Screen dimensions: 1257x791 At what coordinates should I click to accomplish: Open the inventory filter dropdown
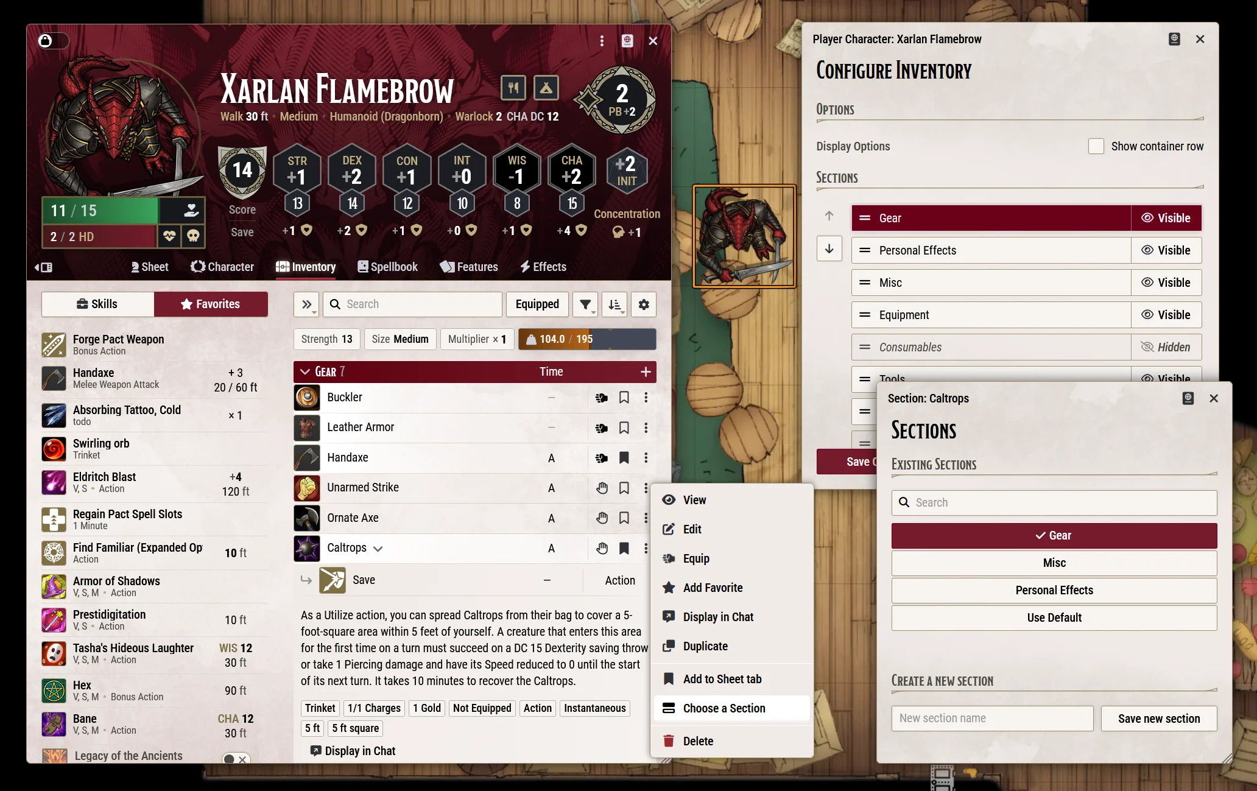[x=586, y=304]
